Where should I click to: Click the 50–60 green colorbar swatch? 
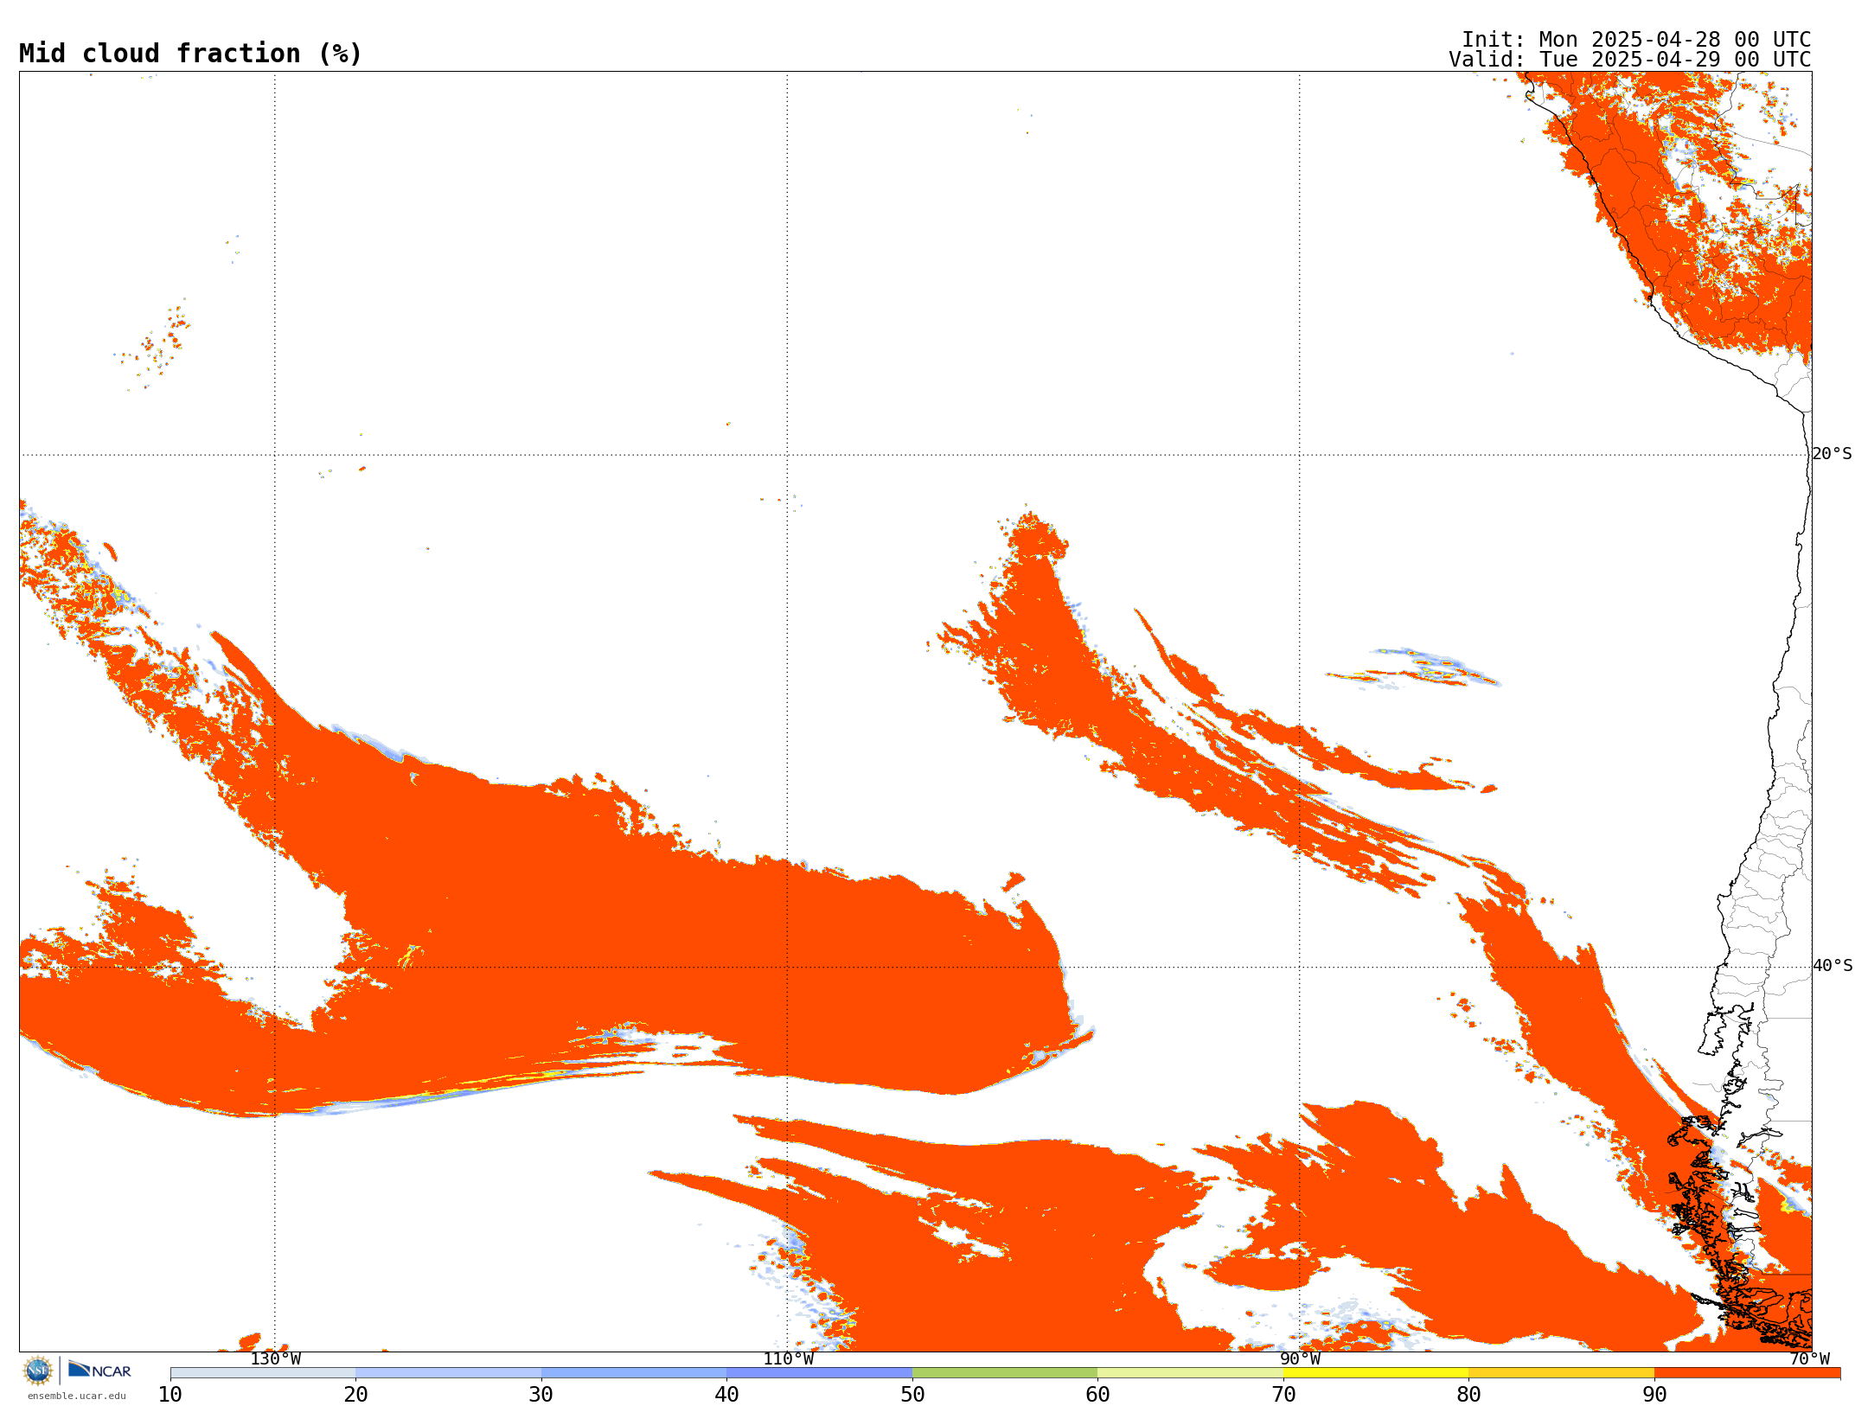[x=1005, y=1373]
